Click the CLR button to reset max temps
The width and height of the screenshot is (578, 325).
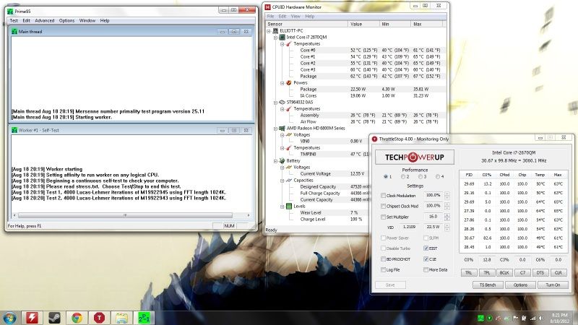(x=558, y=273)
